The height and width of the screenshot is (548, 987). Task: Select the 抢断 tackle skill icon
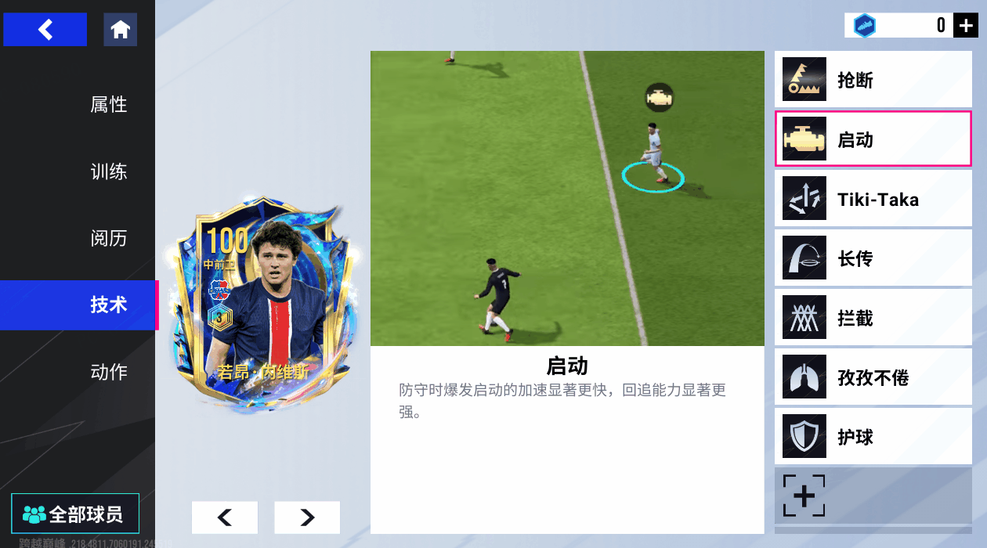tap(804, 79)
